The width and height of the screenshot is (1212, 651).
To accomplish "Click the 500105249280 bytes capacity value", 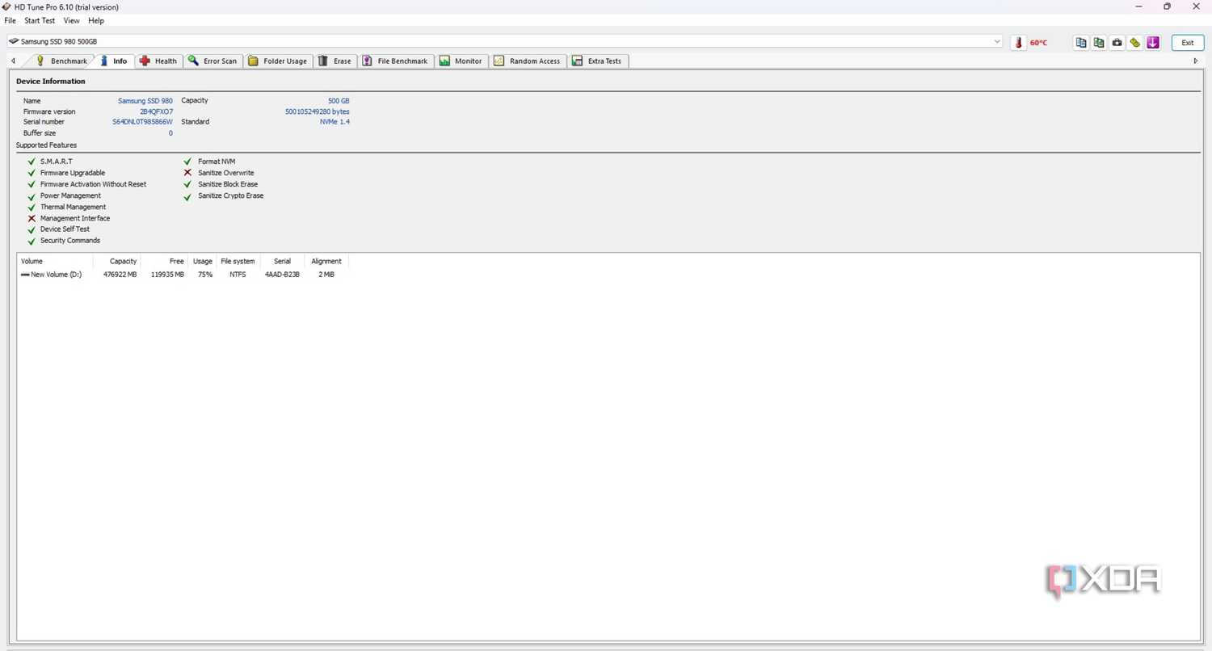I will pyautogui.click(x=318, y=111).
